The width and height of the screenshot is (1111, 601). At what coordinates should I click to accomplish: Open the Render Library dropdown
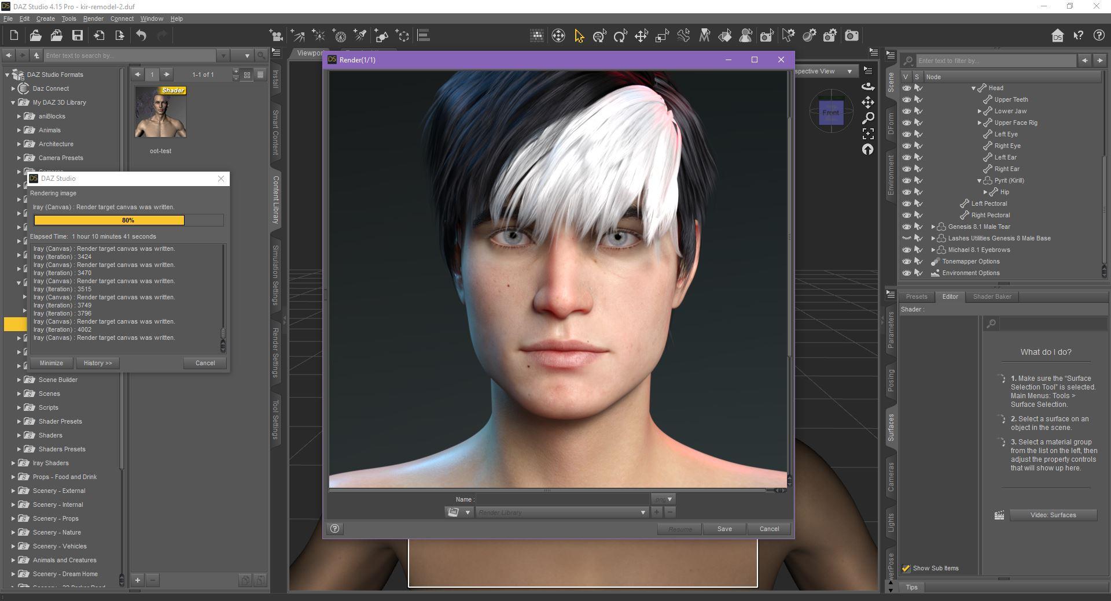(x=561, y=513)
